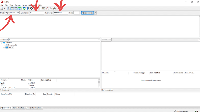The width and height of the screenshot is (200, 112).
Task: Click remote Filetype column header
Action: click(144, 73)
